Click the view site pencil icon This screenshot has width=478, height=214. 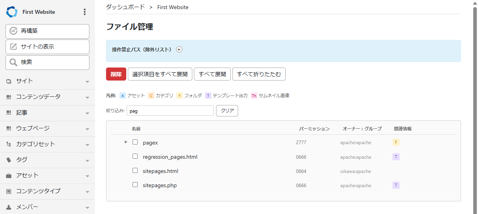[x=13, y=47]
